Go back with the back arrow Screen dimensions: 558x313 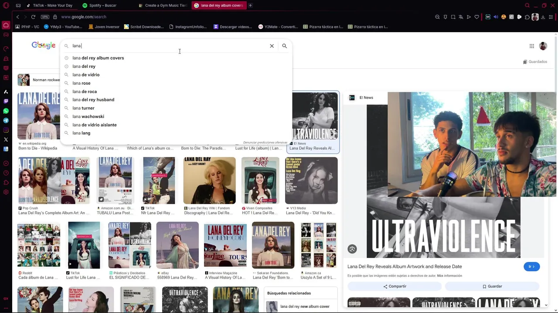coord(17,17)
